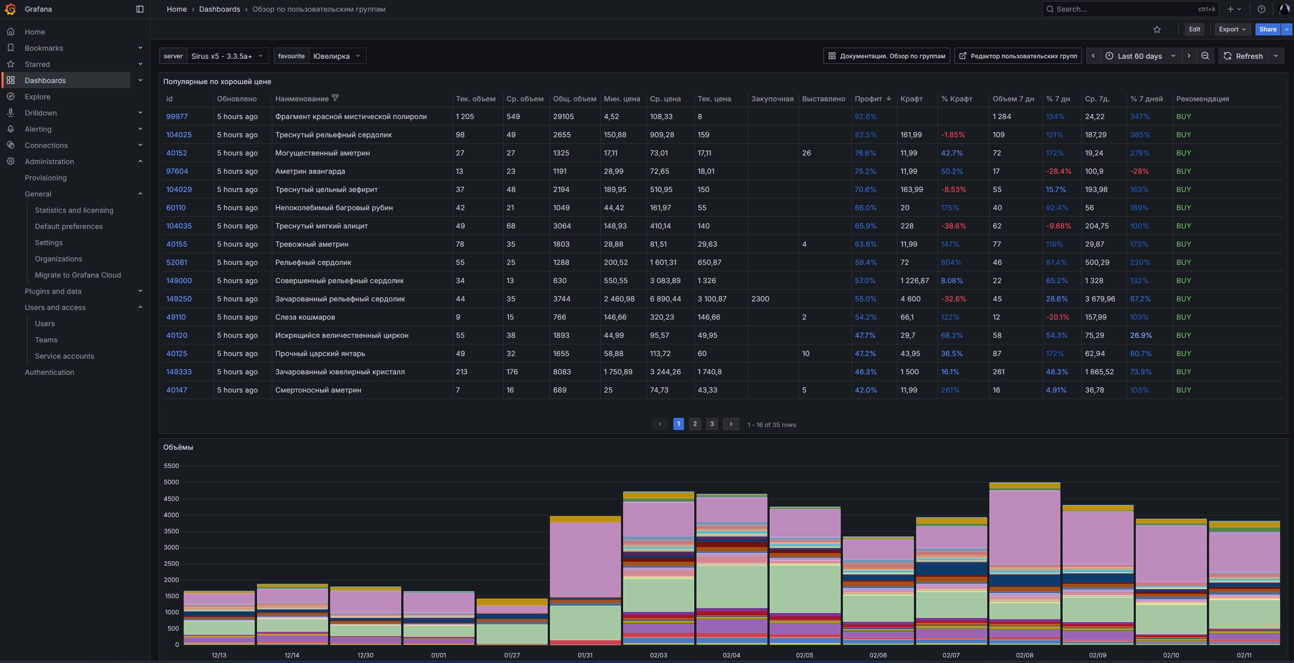
Task: Click the filter icon on Наименование column
Action: [x=335, y=98]
